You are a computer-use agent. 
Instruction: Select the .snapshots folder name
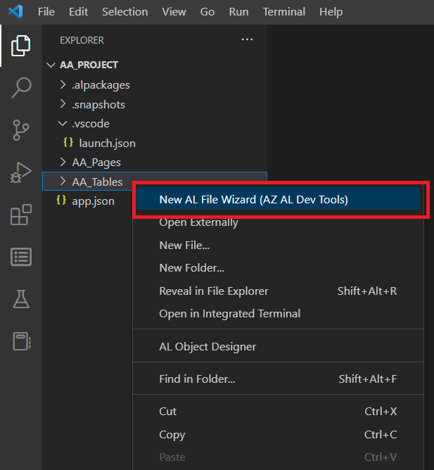(98, 105)
